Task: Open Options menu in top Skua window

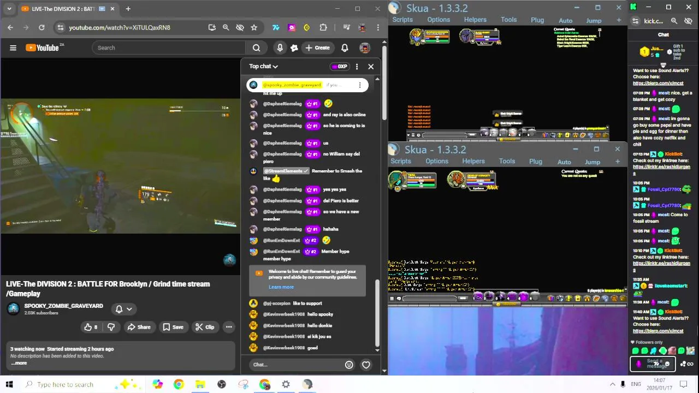Action: 439,20
